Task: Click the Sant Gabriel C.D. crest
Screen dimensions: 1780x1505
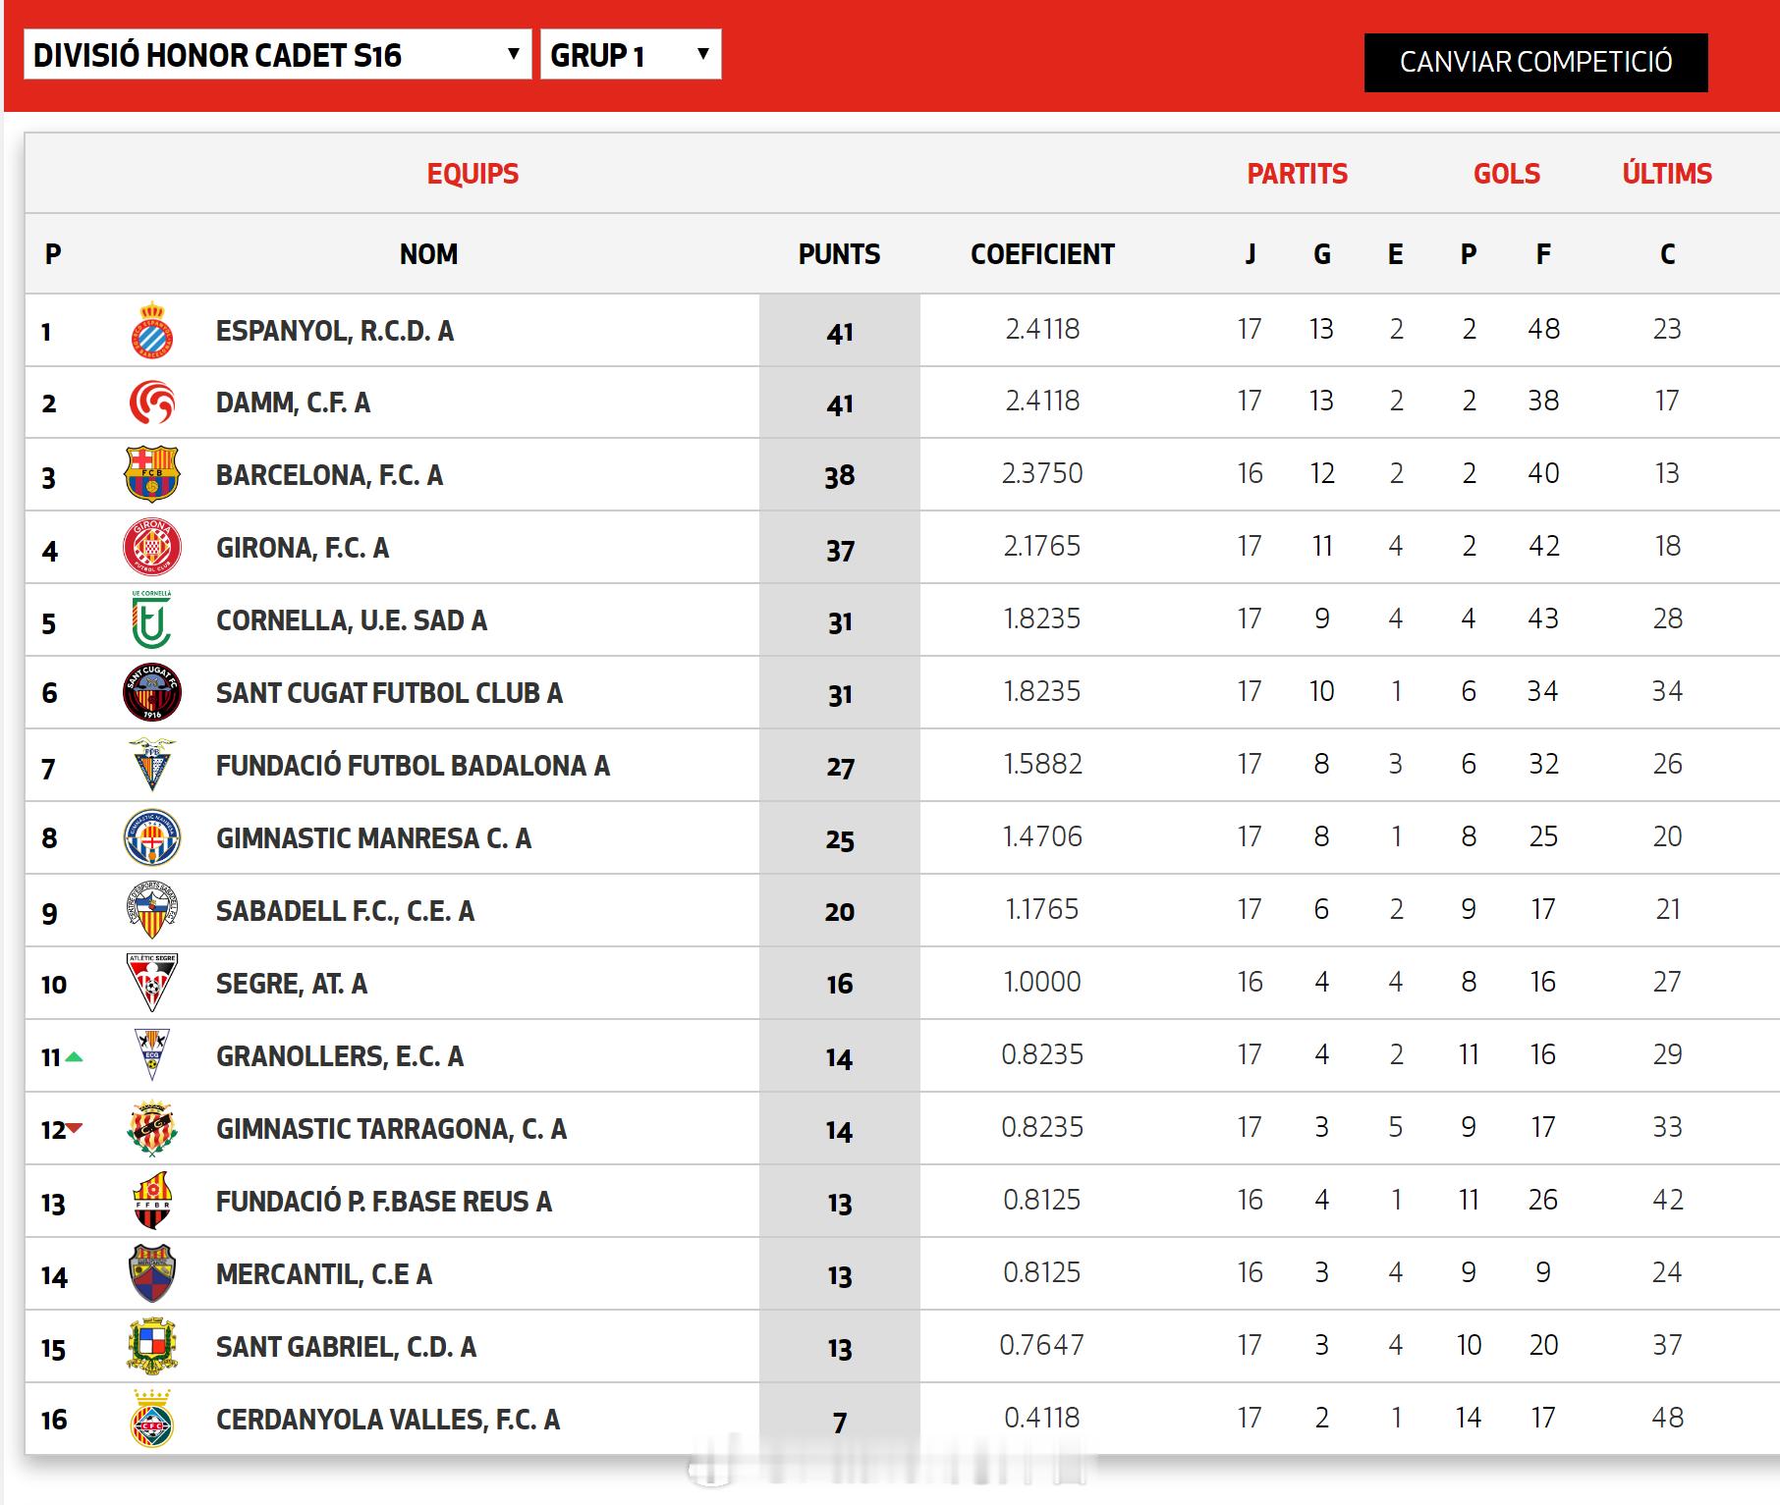Action: tap(152, 1347)
